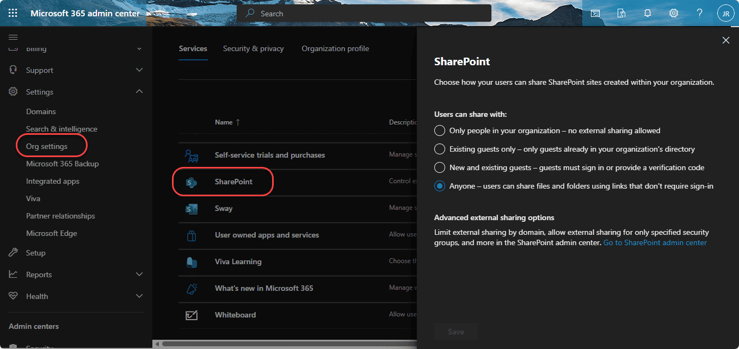
Task: Click the Self-service trials and purchases icon
Action: 192,155
